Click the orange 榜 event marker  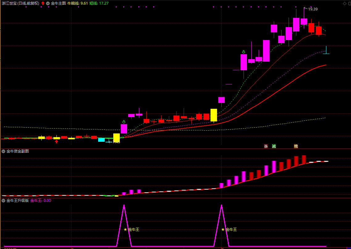pos(296,146)
